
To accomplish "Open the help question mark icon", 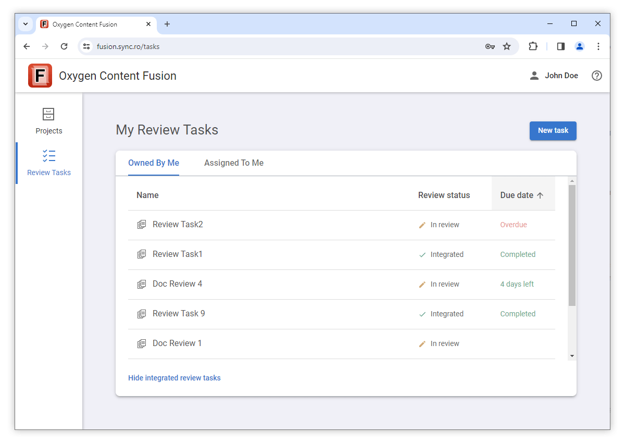I will (x=597, y=75).
